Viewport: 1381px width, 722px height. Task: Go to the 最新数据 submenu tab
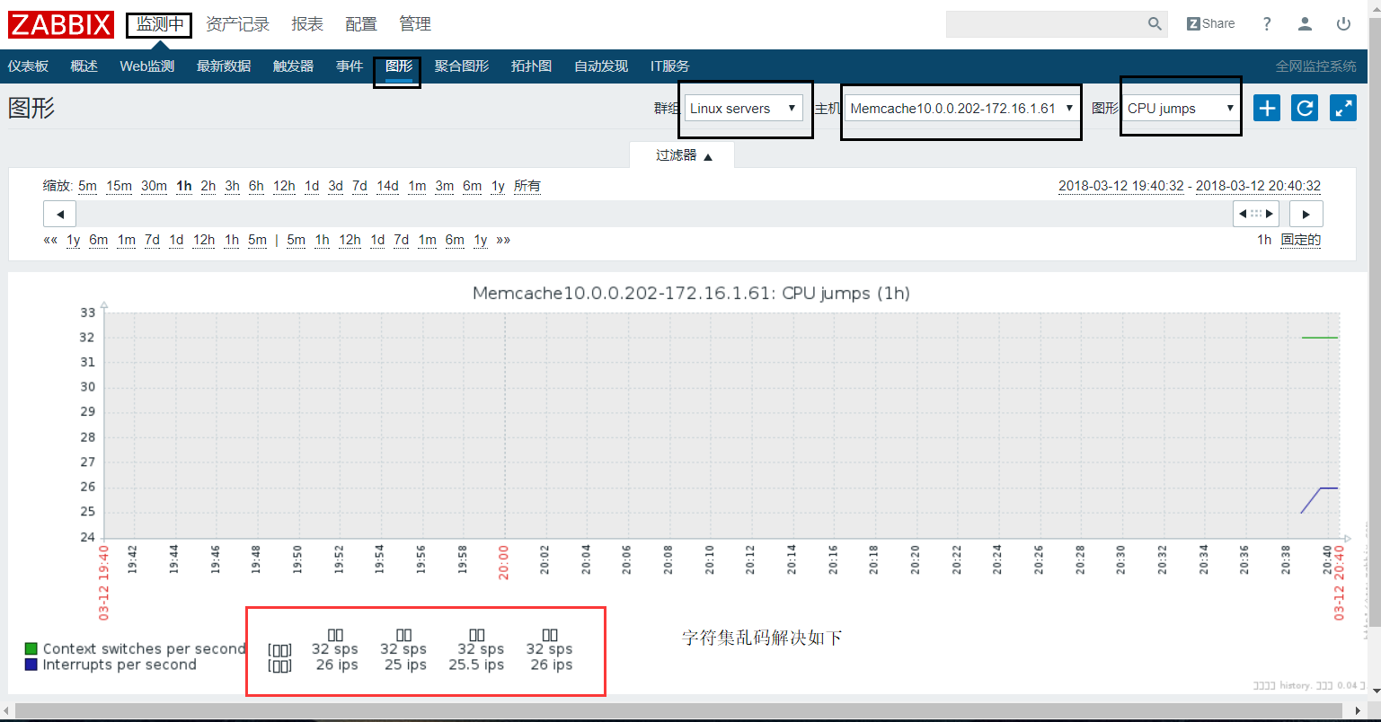[224, 66]
